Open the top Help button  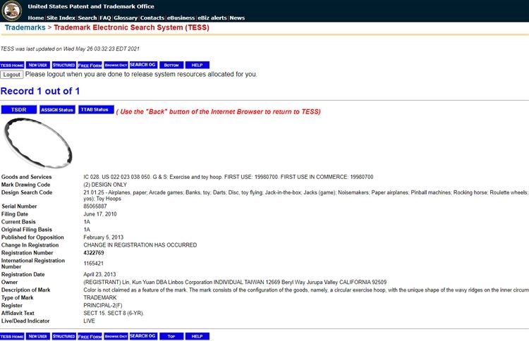[x=197, y=65]
